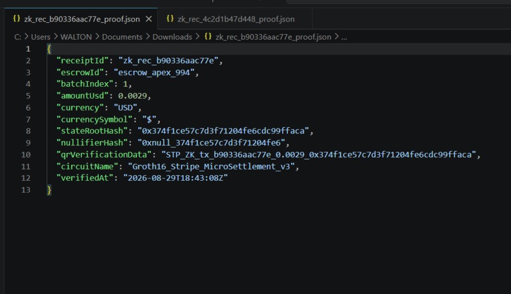Open the zk_rec_4c2d1b47d448_proof.json tab
This screenshot has height=294, width=511.
(x=236, y=19)
